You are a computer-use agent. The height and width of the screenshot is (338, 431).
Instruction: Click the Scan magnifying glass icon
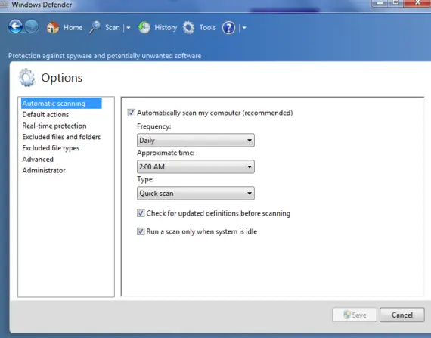point(95,27)
